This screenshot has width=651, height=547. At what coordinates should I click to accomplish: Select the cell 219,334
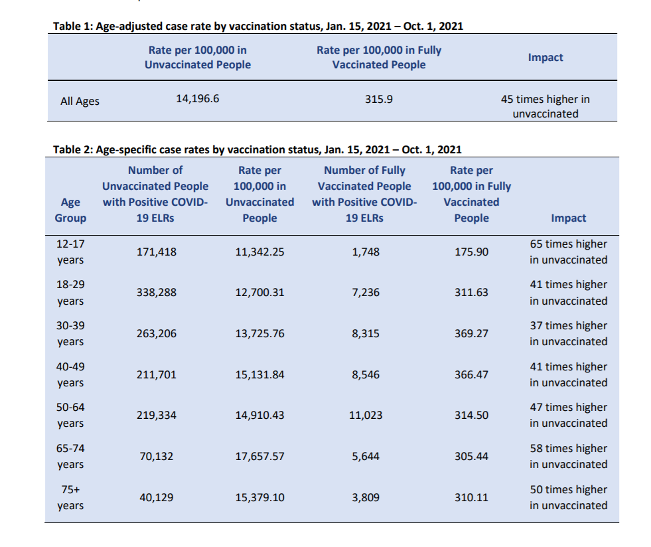click(x=157, y=416)
